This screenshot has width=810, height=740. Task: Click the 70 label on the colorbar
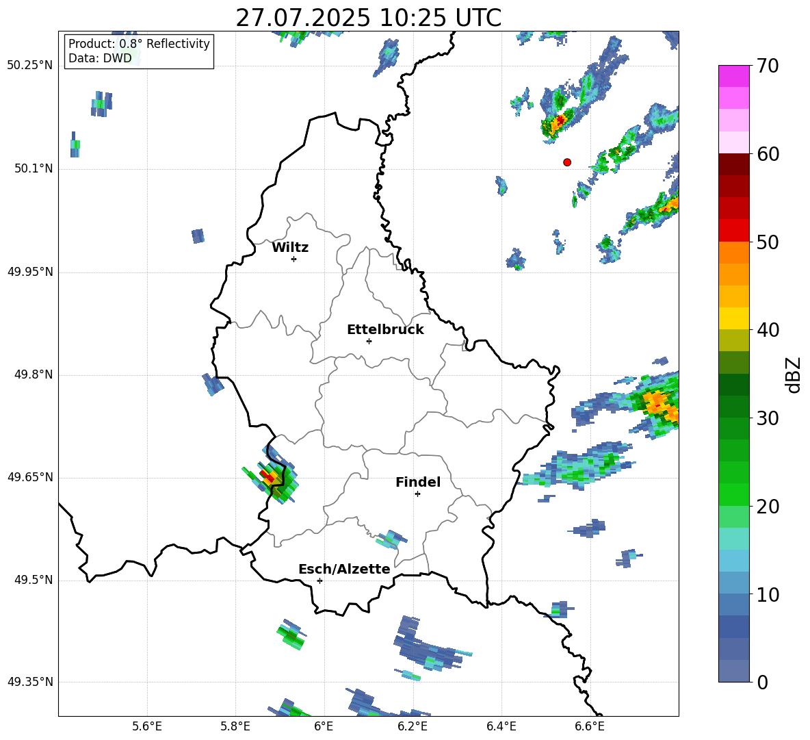point(767,66)
